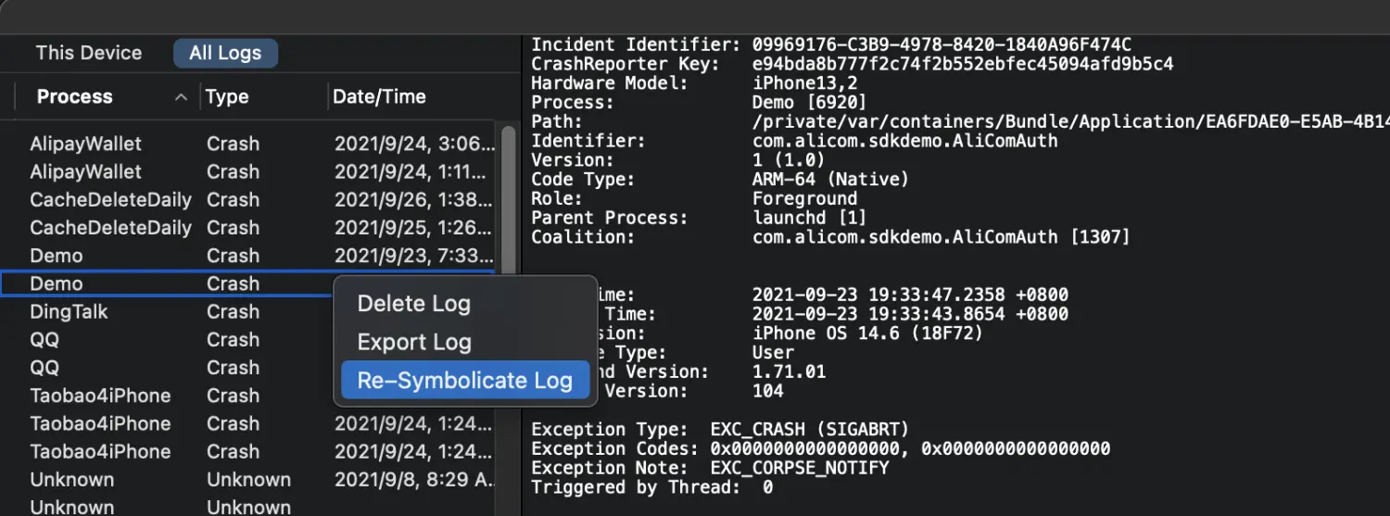Click the Incident Identifier line in report
Image resolution: width=1390 pixels, height=516 pixels.
[x=830, y=44]
